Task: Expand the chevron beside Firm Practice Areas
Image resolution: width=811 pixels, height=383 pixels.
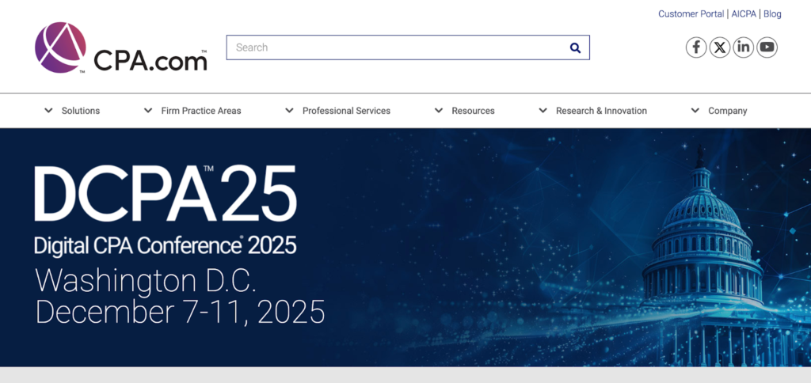Action: tap(148, 111)
